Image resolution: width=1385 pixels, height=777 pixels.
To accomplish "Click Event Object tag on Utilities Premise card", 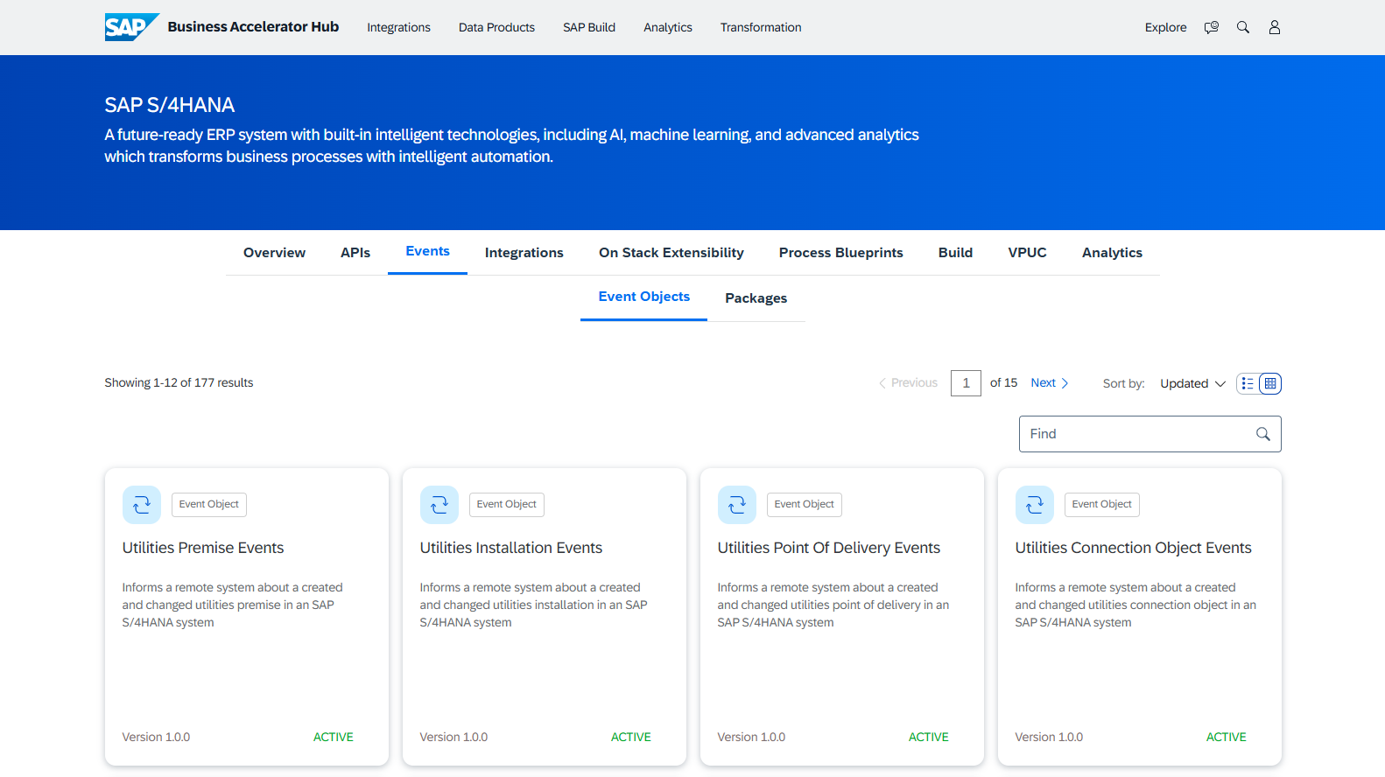I will 209,505.
